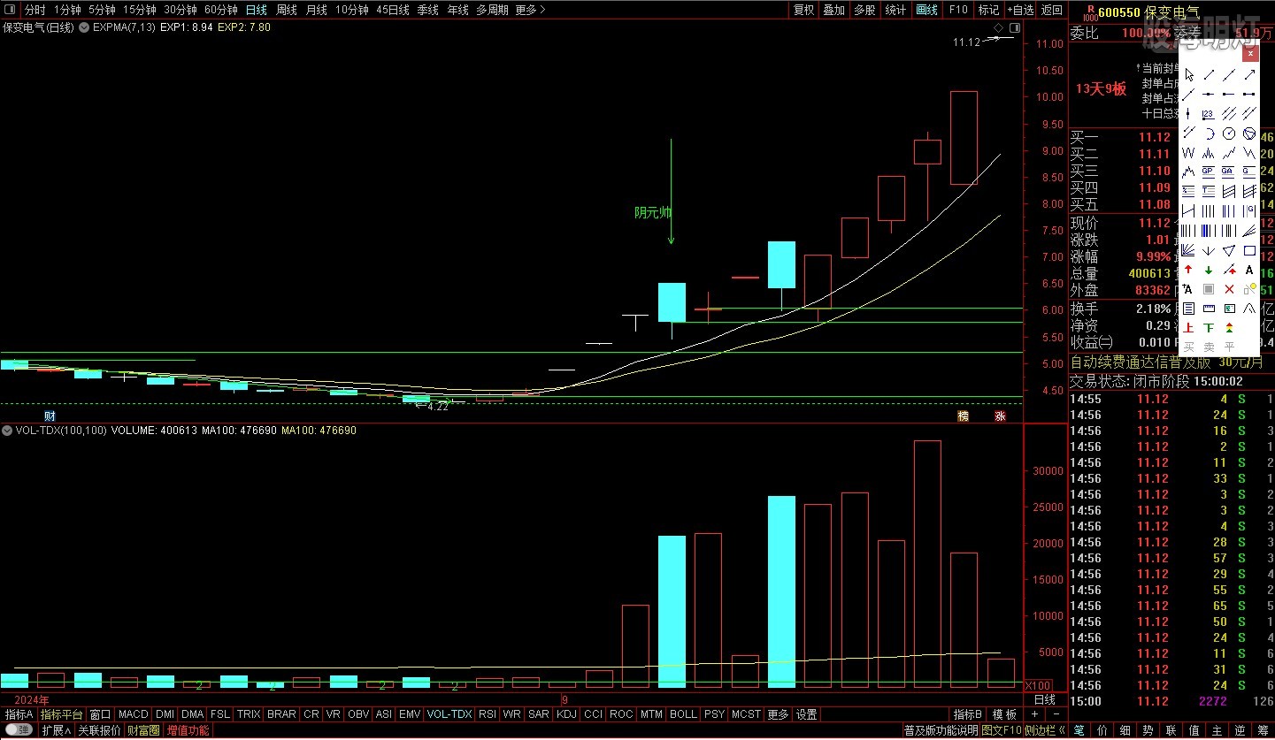Insert a red up-arrow marker
The width and height of the screenshot is (1275, 740).
[x=1188, y=270]
